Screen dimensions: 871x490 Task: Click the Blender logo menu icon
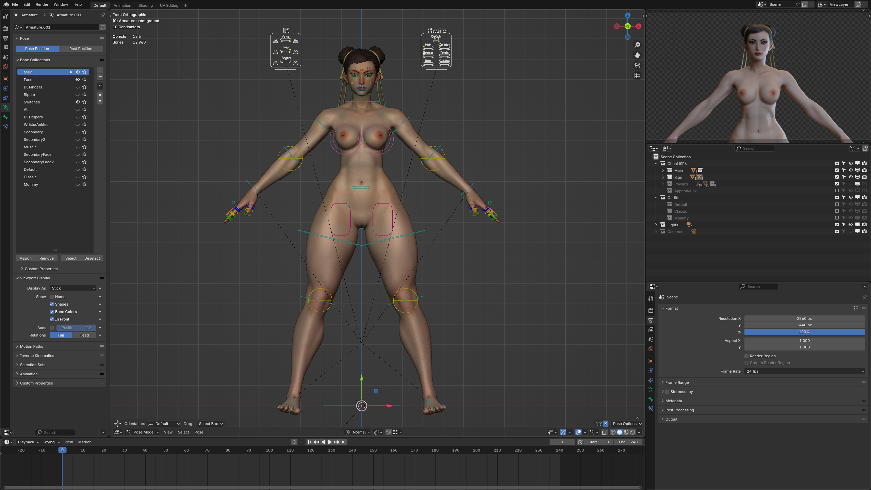tap(6, 4)
